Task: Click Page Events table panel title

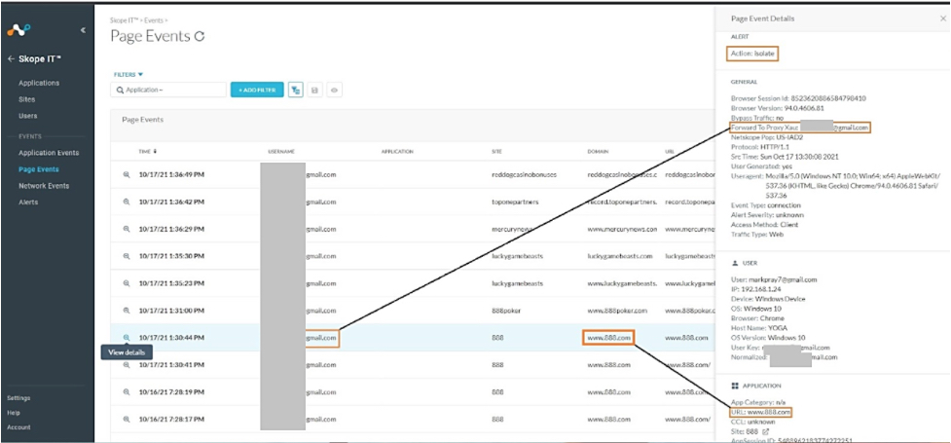Action: tap(142, 120)
